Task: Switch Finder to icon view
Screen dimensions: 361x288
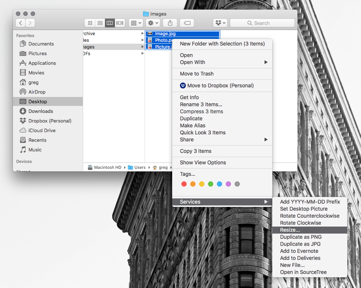Action: [x=90, y=23]
